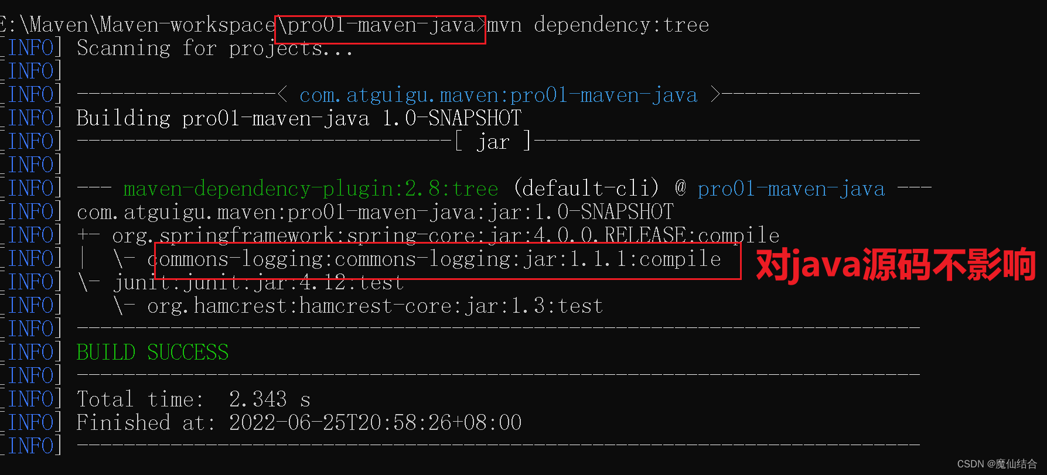This screenshot has height=475, width=1047.
Task: Click the '(default-cli)' text
Action: tap(586, 189)
